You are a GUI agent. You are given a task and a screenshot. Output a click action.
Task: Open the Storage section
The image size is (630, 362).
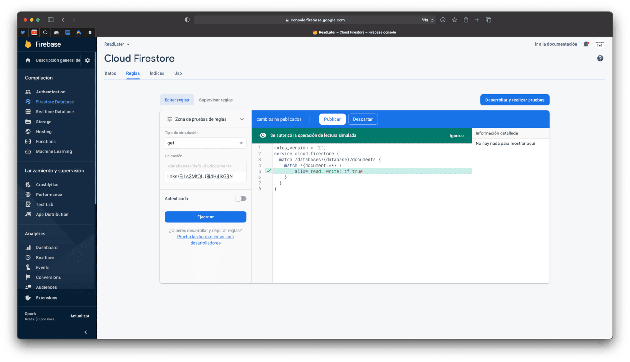tap(43, 122)
